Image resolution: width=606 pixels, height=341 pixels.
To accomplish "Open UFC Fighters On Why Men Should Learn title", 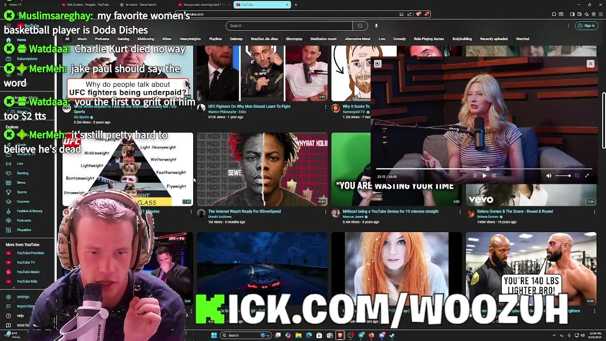I will coord(249,107).
